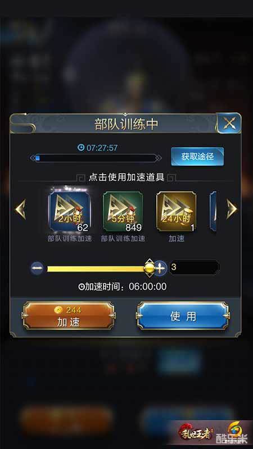Click the gold coin icon beside 244
The height and width of the screenshot is (449, 253).
pos(60,310)
